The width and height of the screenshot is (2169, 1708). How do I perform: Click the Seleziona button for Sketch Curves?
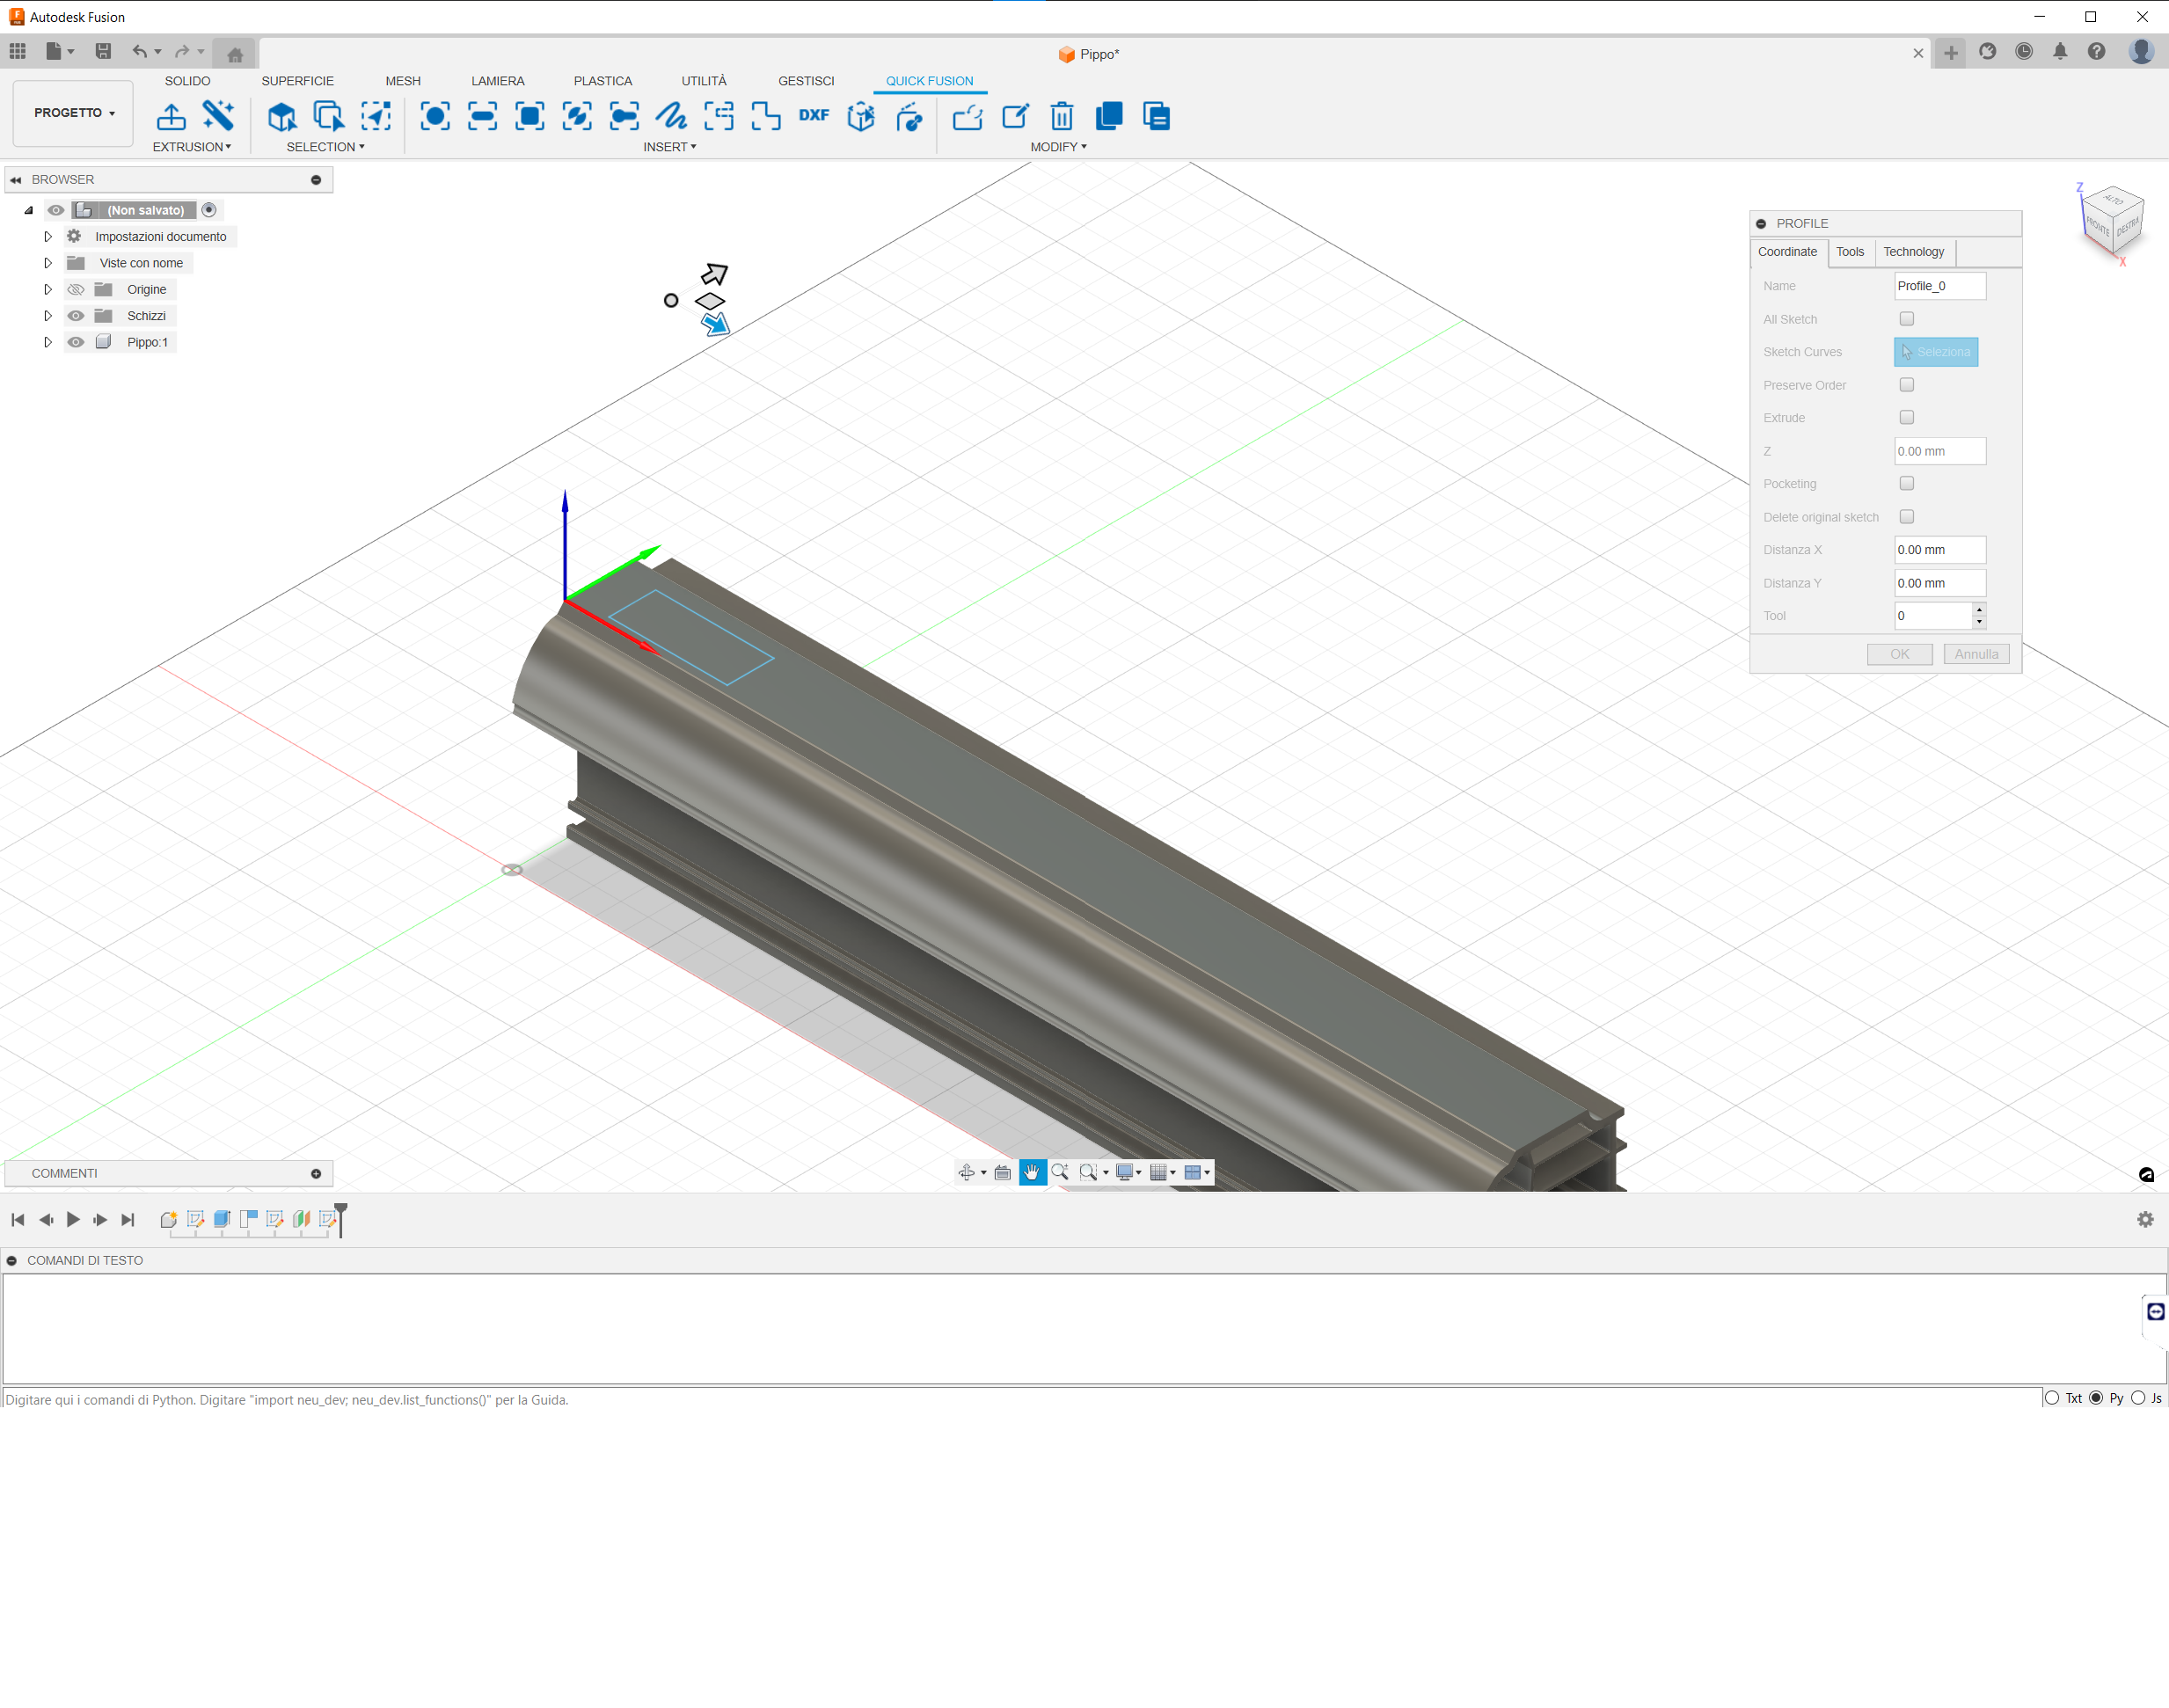click(x=1935, y=352)
